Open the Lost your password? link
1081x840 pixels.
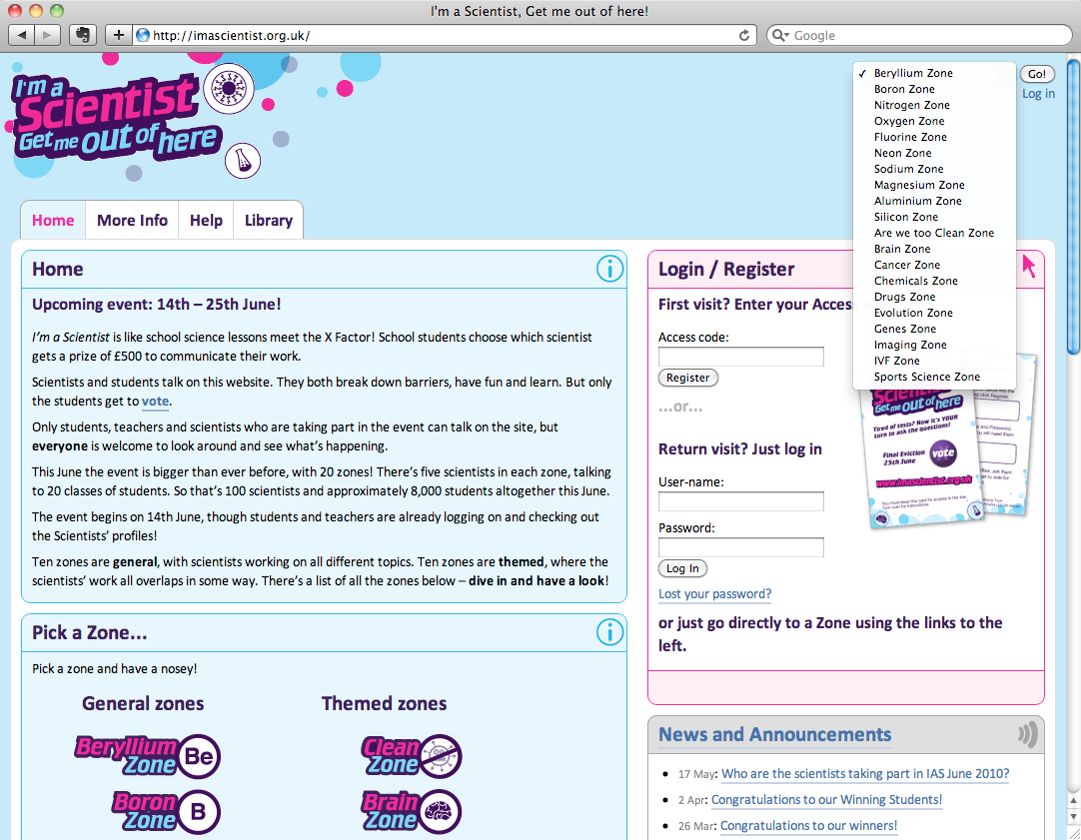tap(715, 594)
